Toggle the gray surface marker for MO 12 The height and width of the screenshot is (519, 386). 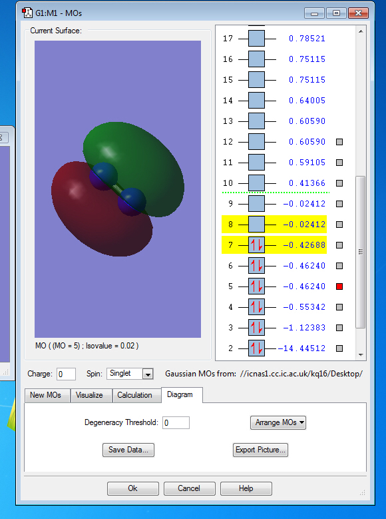[339, 142]
